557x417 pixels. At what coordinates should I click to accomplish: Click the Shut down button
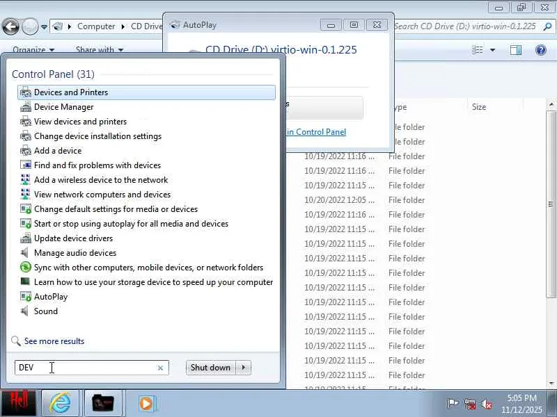point(210,368)
